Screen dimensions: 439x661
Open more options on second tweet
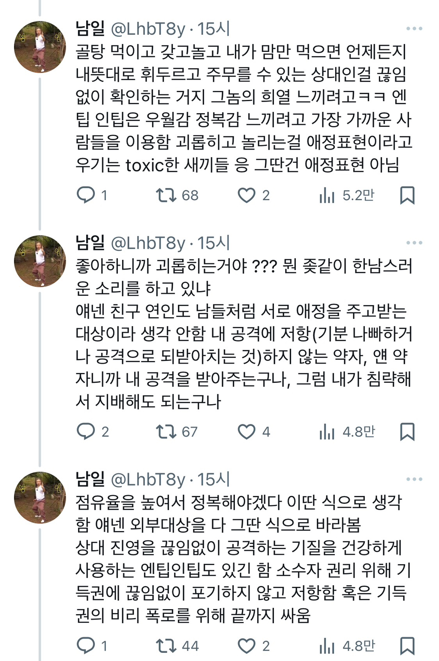pos(414,243)
